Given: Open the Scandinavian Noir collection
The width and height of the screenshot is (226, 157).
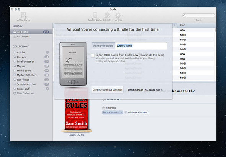Looking at the screenshot, I should (x=31, y=84).
